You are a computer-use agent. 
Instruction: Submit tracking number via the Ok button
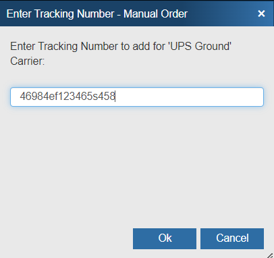point(165,238)
